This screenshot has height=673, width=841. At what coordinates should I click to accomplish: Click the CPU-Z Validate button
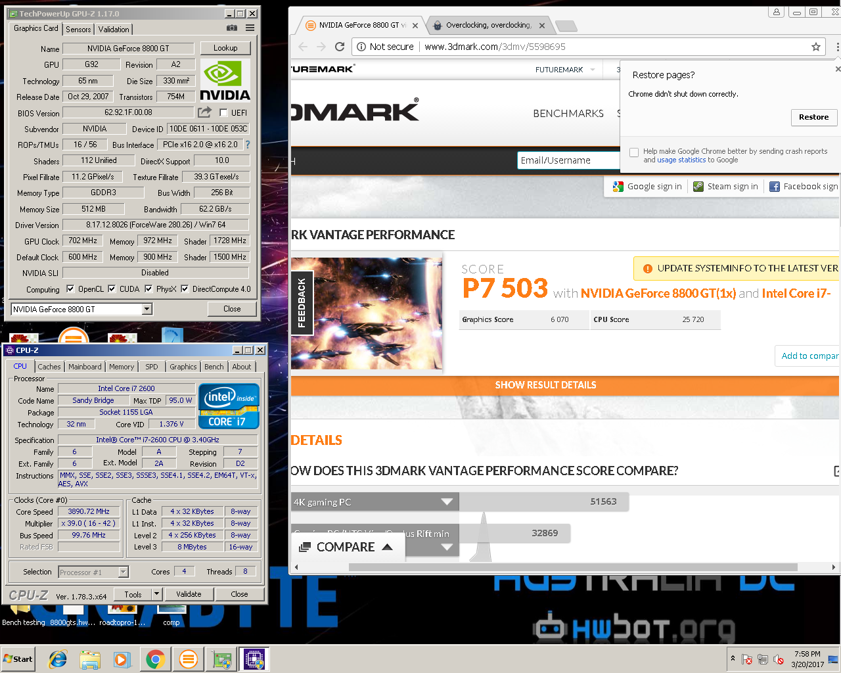click(189, 594)
